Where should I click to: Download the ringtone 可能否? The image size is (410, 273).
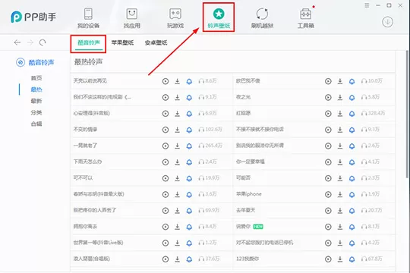[340, 178]
